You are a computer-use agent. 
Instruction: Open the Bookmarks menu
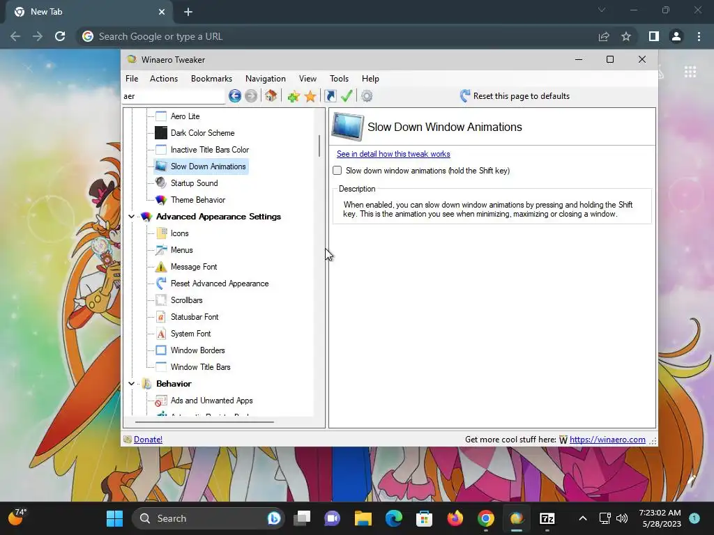coord(211,78)
